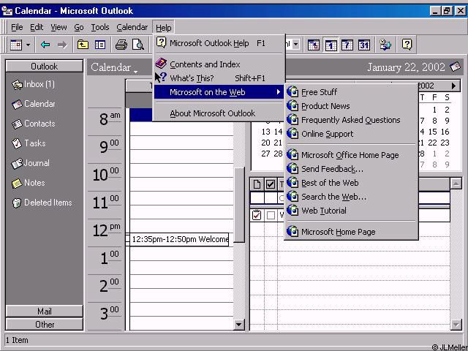
Task: Choose About Microsoft Outlook
Action: (x=219, y=113)
